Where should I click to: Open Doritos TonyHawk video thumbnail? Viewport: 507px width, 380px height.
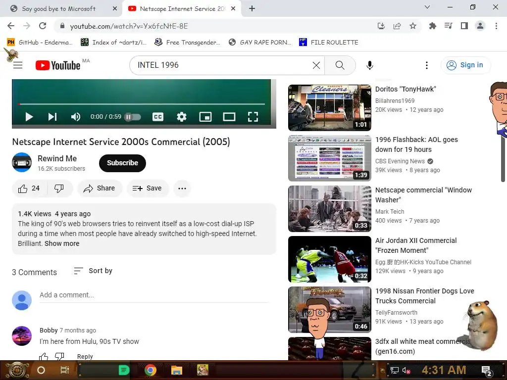(329, 107)
